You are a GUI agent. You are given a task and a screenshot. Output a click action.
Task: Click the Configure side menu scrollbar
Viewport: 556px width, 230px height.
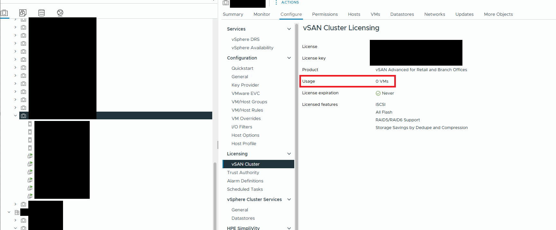click(x=296, y=127)
